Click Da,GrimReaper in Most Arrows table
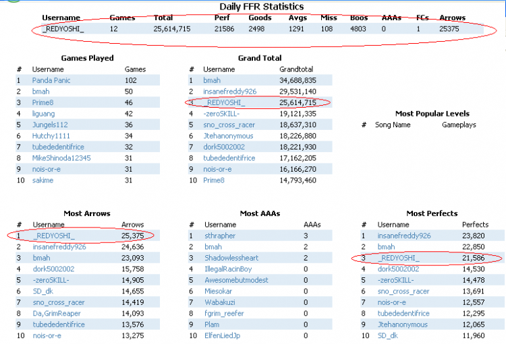The width and height of the screenshot is (506, 344). point(56,313)
